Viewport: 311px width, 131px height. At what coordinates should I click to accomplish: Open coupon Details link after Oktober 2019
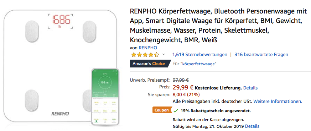click(252, 126)
